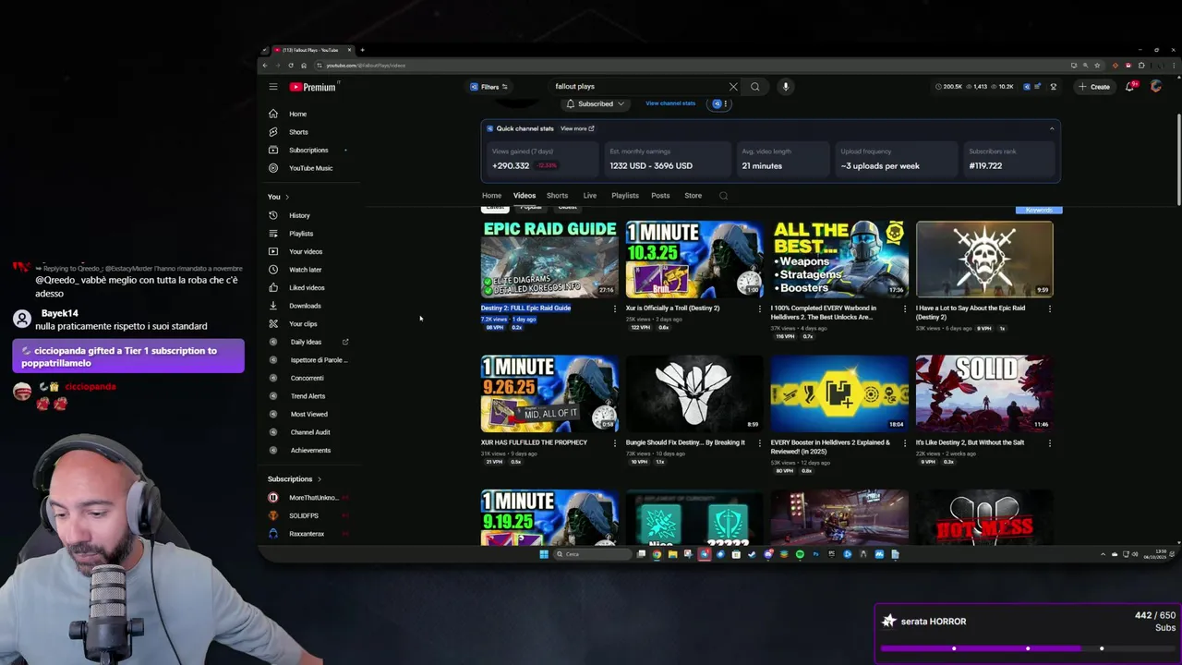The width and height of the screenshot is (1182, 665).
Task: Click the YouTube Premium logo
Action: [315, 87]
